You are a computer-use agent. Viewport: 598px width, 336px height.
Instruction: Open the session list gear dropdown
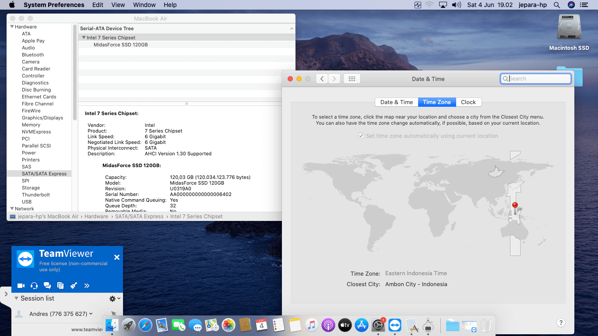(x=114, y=298)
